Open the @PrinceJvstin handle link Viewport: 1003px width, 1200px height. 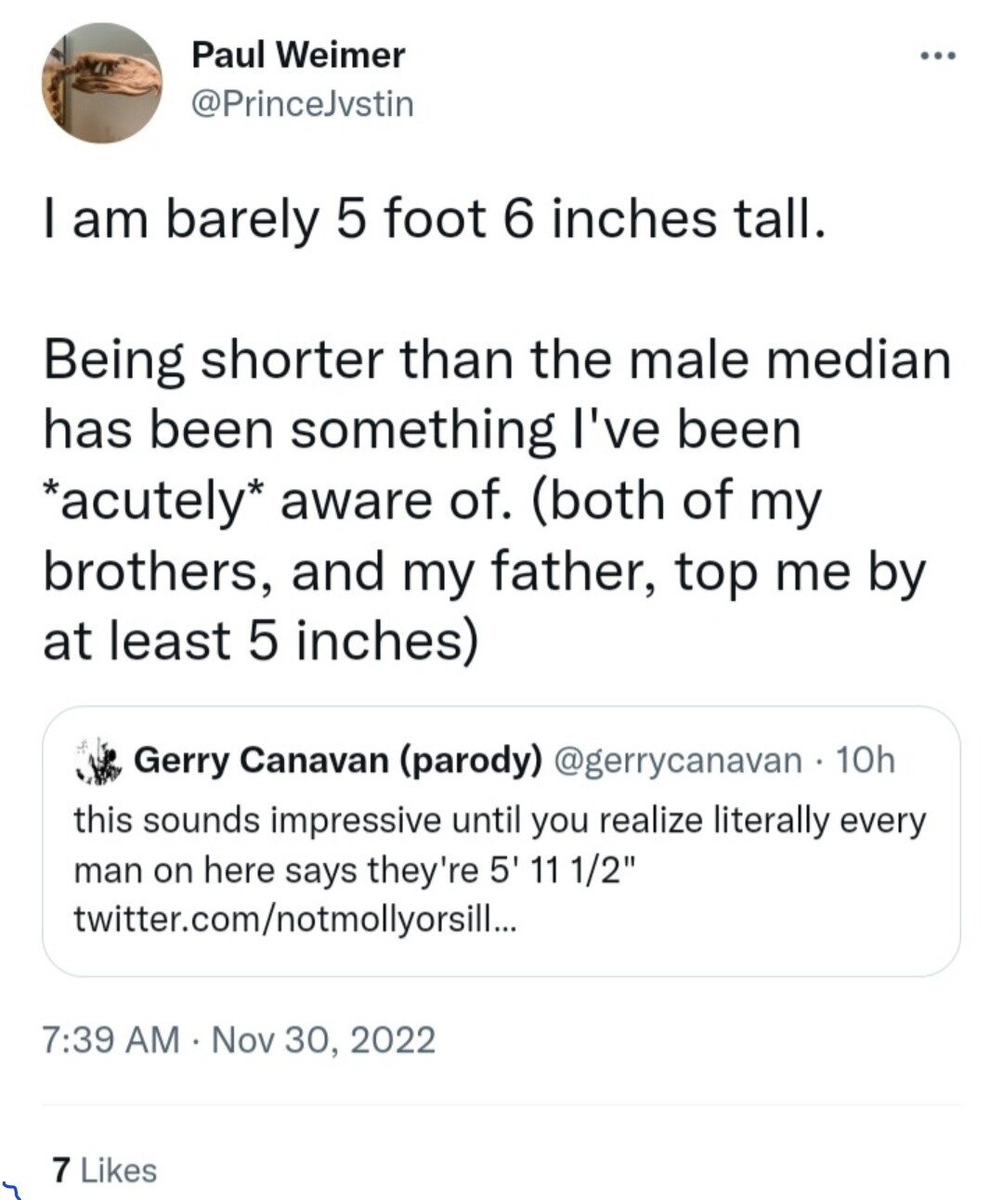tap(302, 103)
